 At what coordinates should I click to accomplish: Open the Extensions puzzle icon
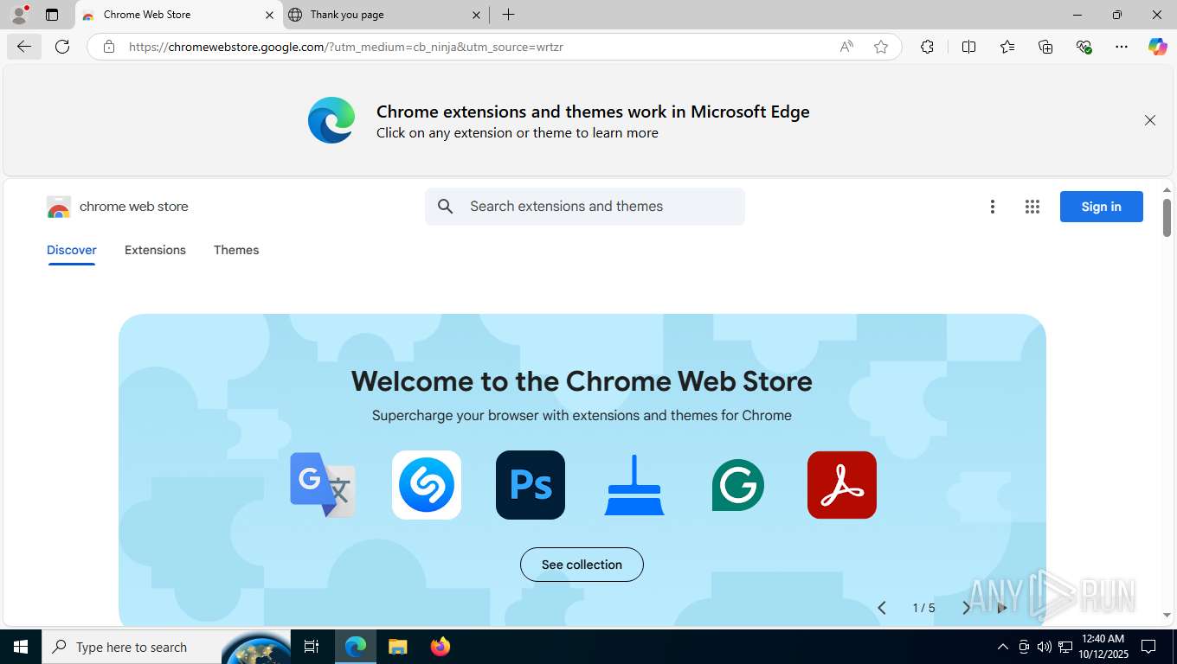click(x=927, y=47)
